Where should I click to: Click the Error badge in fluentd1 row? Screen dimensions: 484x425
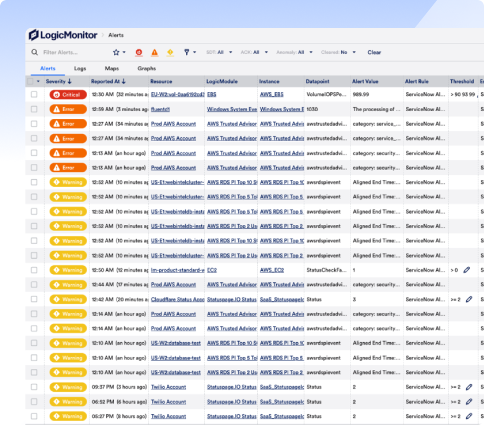click(x=68, y=110)
